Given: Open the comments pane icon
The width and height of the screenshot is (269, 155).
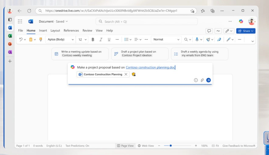Looking at the screenshot, I should coord(209,31).
